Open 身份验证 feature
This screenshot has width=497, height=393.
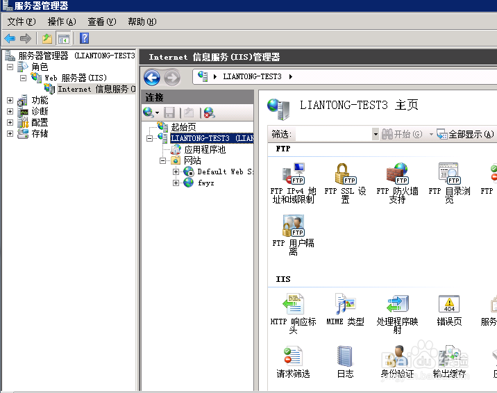click(x=397, y=362)
